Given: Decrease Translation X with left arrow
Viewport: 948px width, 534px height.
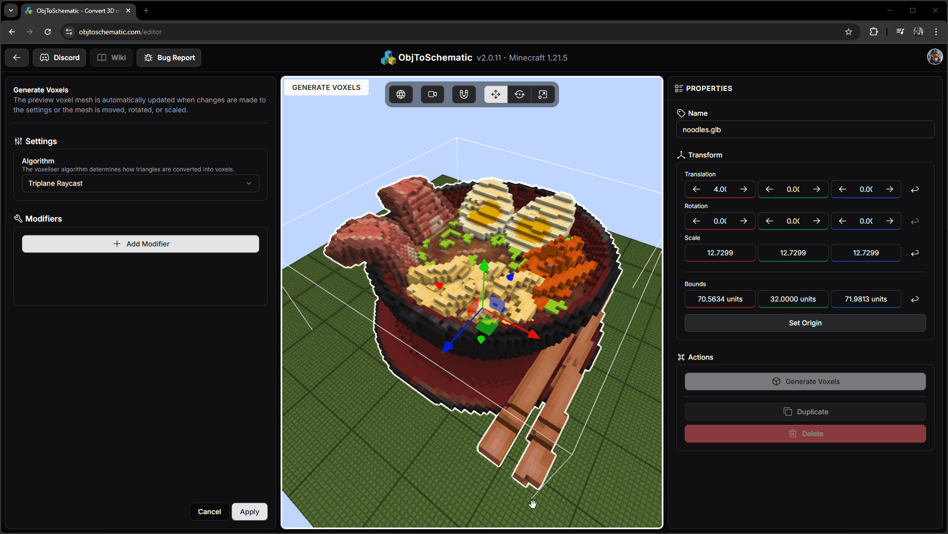Looking at the screenshot, I should coord(696,189).
